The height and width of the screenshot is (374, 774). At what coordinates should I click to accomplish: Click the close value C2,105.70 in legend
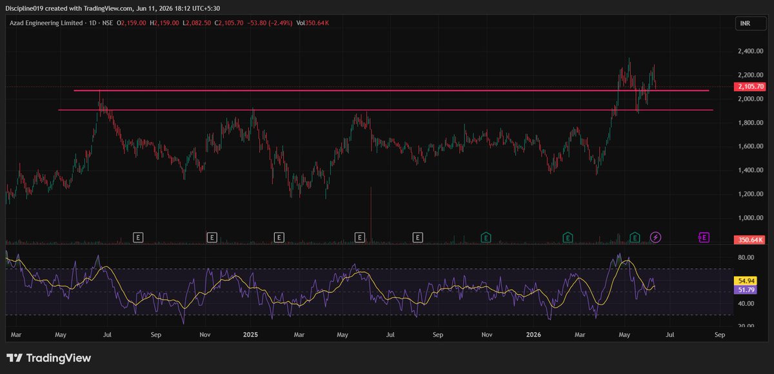click(x=228, y=23)
